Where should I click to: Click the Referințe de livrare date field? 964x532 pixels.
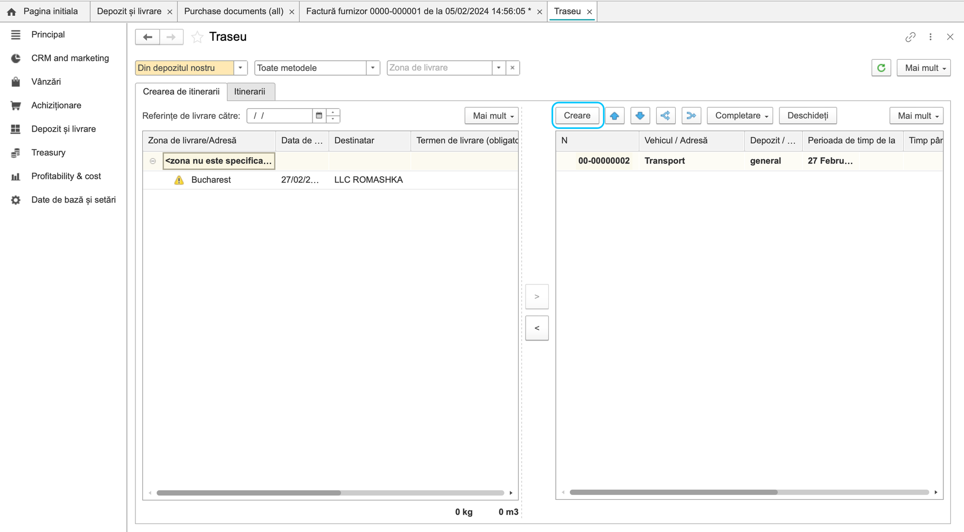point(280,116)
